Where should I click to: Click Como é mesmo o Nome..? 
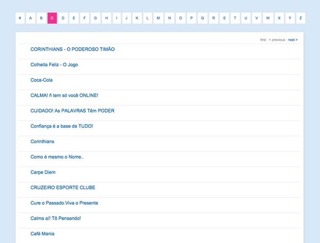[x=57, y=157]
